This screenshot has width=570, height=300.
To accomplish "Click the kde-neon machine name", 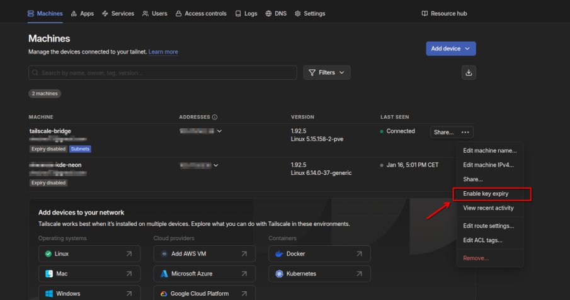I will (x=55, y=165).
